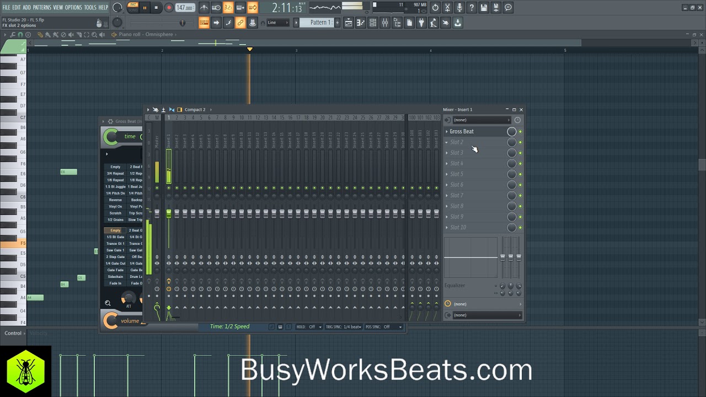Open the piano roll view icon
706x397 pixels.
(x=361, y=23)
